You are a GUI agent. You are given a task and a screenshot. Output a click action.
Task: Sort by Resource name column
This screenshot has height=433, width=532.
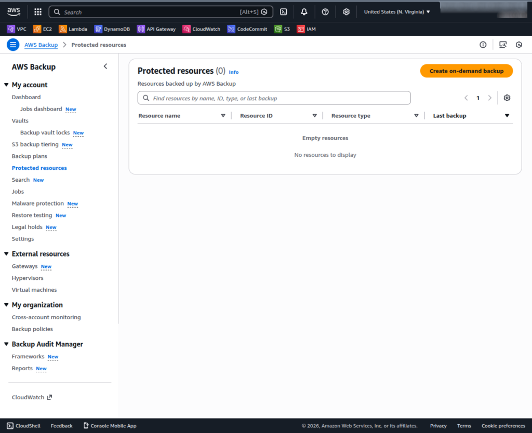(x=223, y=116)
